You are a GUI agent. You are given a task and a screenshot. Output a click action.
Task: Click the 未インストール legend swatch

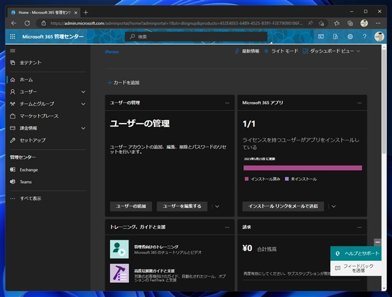pyautogui.click(x=287, y=179)
